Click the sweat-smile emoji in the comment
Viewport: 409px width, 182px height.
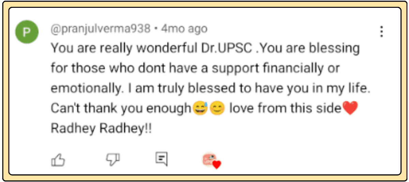(200, 109)
